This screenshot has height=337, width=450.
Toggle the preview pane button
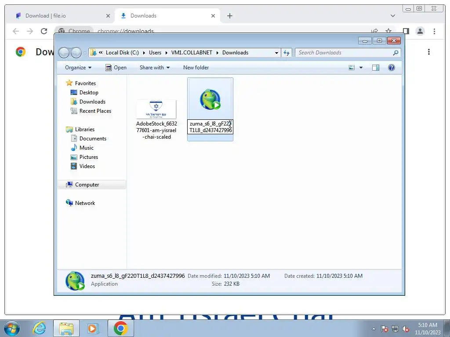tap(376, 68)
